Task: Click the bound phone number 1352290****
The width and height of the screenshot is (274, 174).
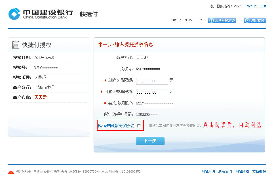Action: pos(147,115)
